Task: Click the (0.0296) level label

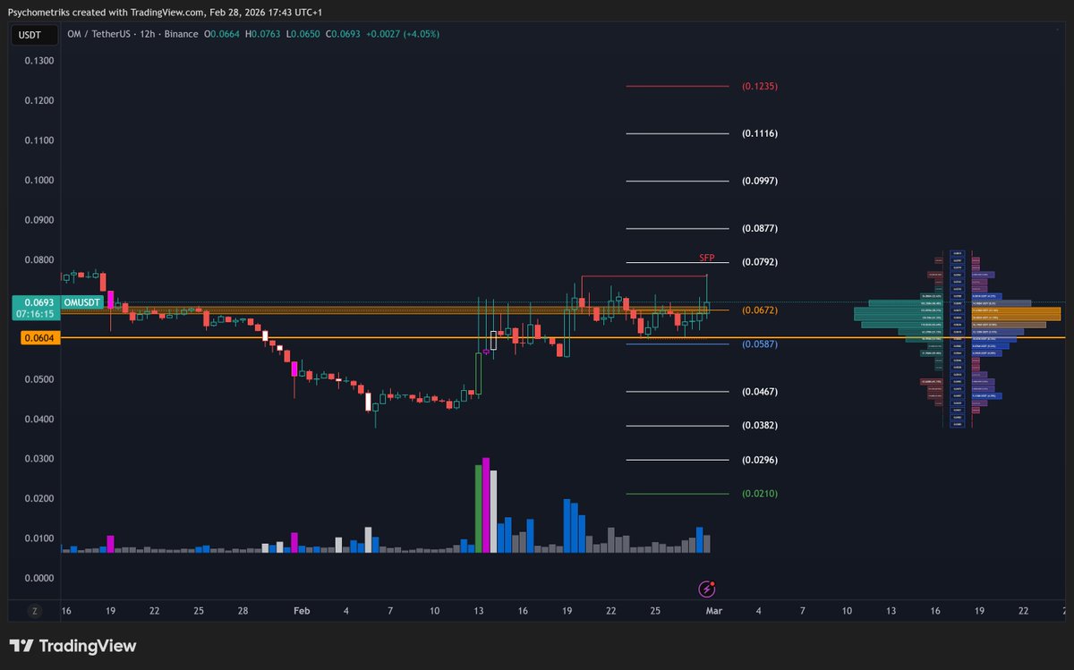Action: (760, 460)
